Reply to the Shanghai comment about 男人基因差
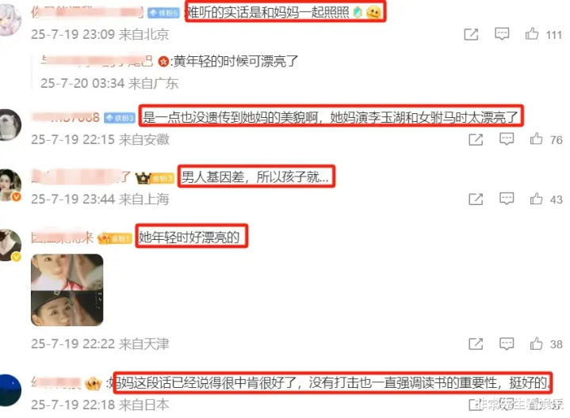Screen dimensions: 570x418 (x=507, y=199)
